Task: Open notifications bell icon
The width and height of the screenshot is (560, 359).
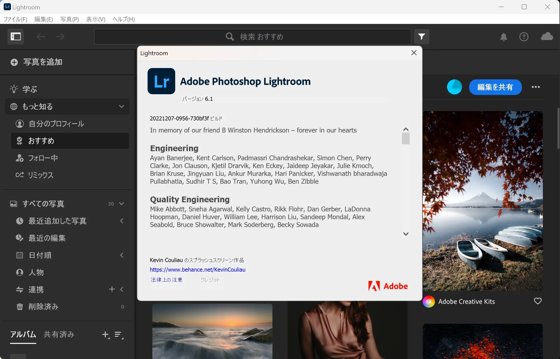Action: [x=503, y=37]
